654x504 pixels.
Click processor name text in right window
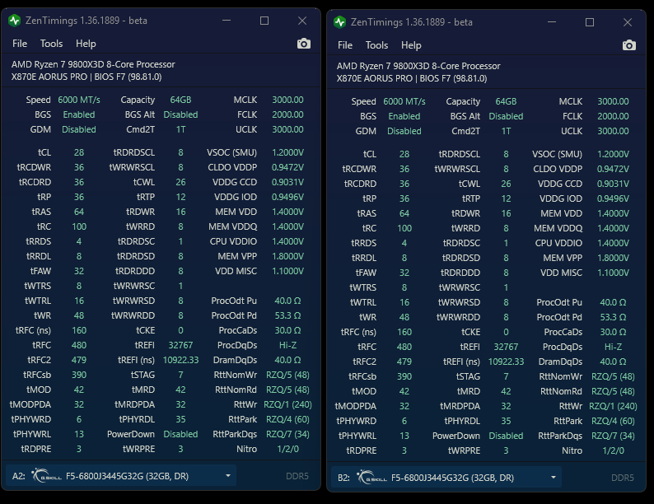[x=418, y=66]
